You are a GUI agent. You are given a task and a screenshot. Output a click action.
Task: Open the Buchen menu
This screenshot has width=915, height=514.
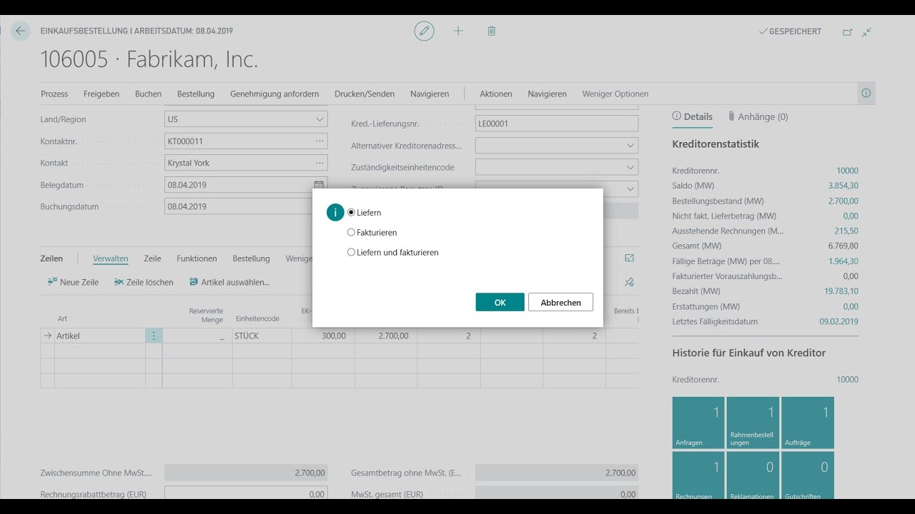pos(148,94)
